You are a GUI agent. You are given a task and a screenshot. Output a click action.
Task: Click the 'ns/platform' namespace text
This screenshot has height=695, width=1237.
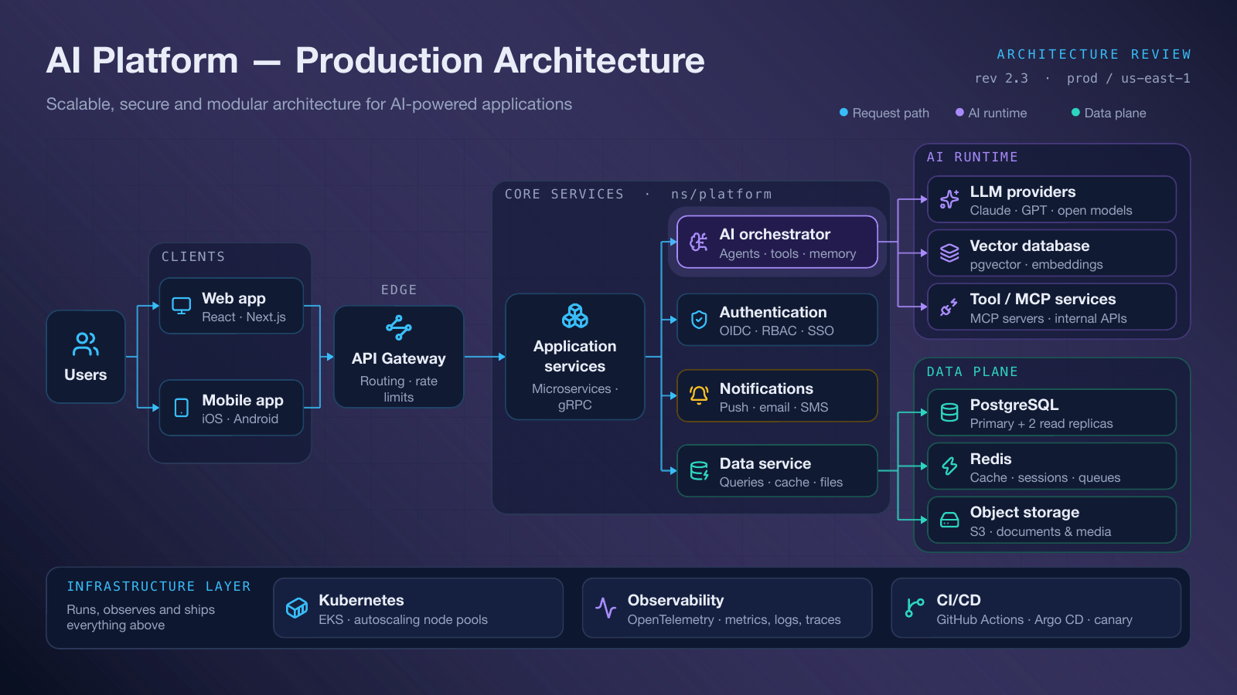(721, 194)
